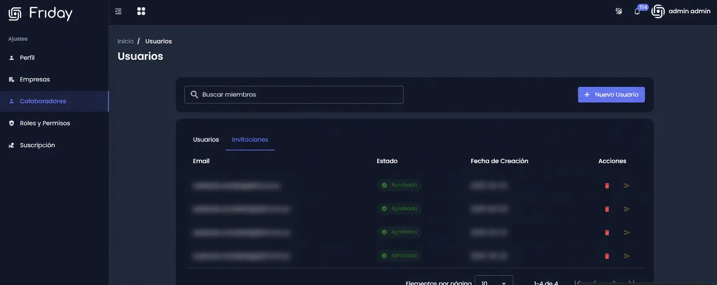Select Colaboradores in the sidebar

pos(54,101)
